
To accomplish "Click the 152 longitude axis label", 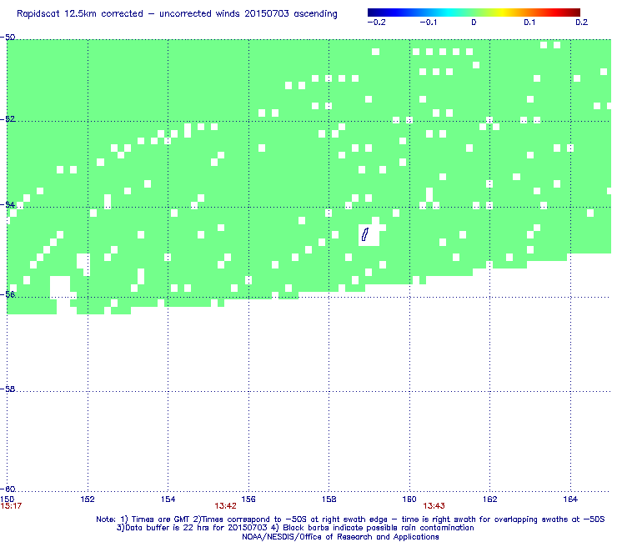I will pos(88,499).
